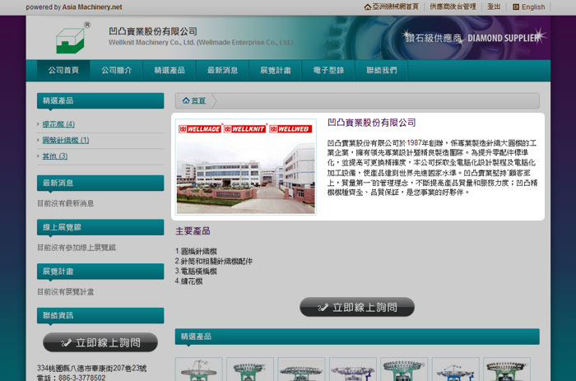Select 聯絡我們 navigation tab
576x381 pixels.
[x=381, y=70]
